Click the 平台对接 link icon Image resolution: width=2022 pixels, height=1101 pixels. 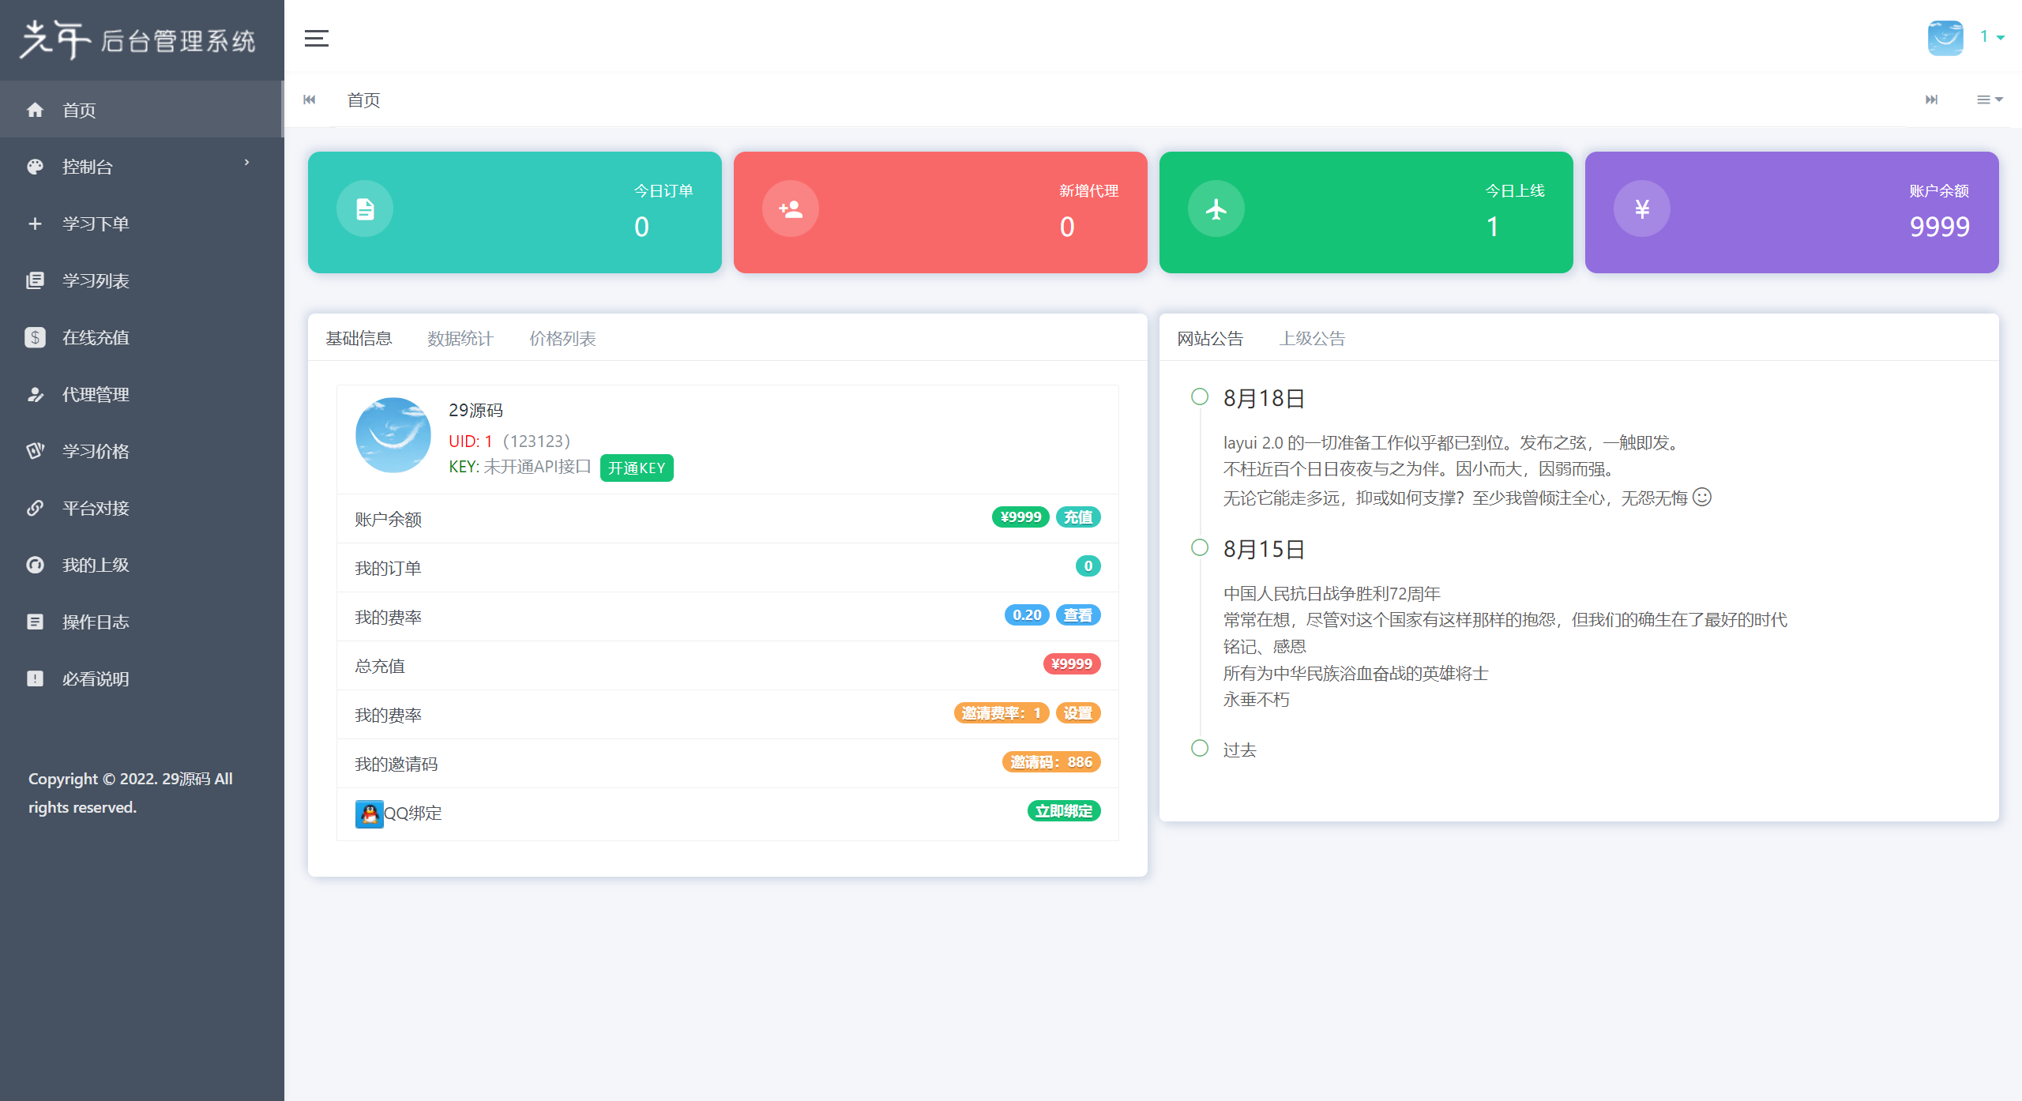35,508
